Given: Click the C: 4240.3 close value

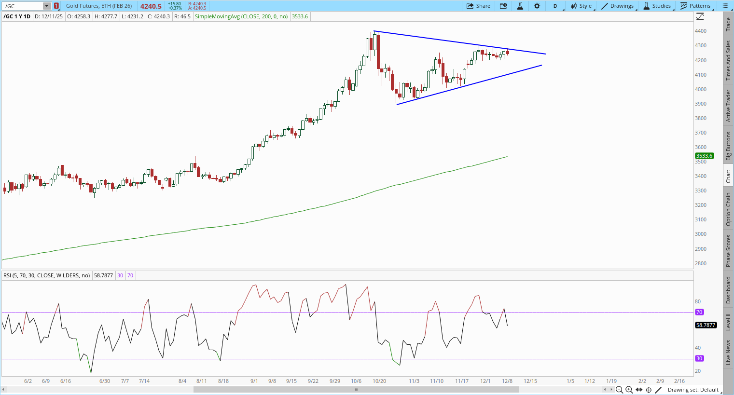Looking at the screenshot, I should click(x=159, y=16).
